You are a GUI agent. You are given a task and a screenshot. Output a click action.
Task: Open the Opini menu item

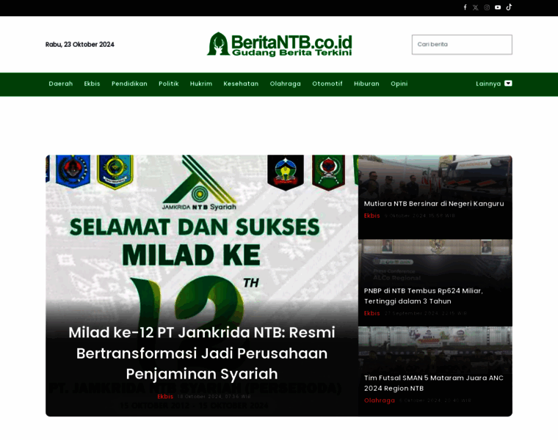399,84
